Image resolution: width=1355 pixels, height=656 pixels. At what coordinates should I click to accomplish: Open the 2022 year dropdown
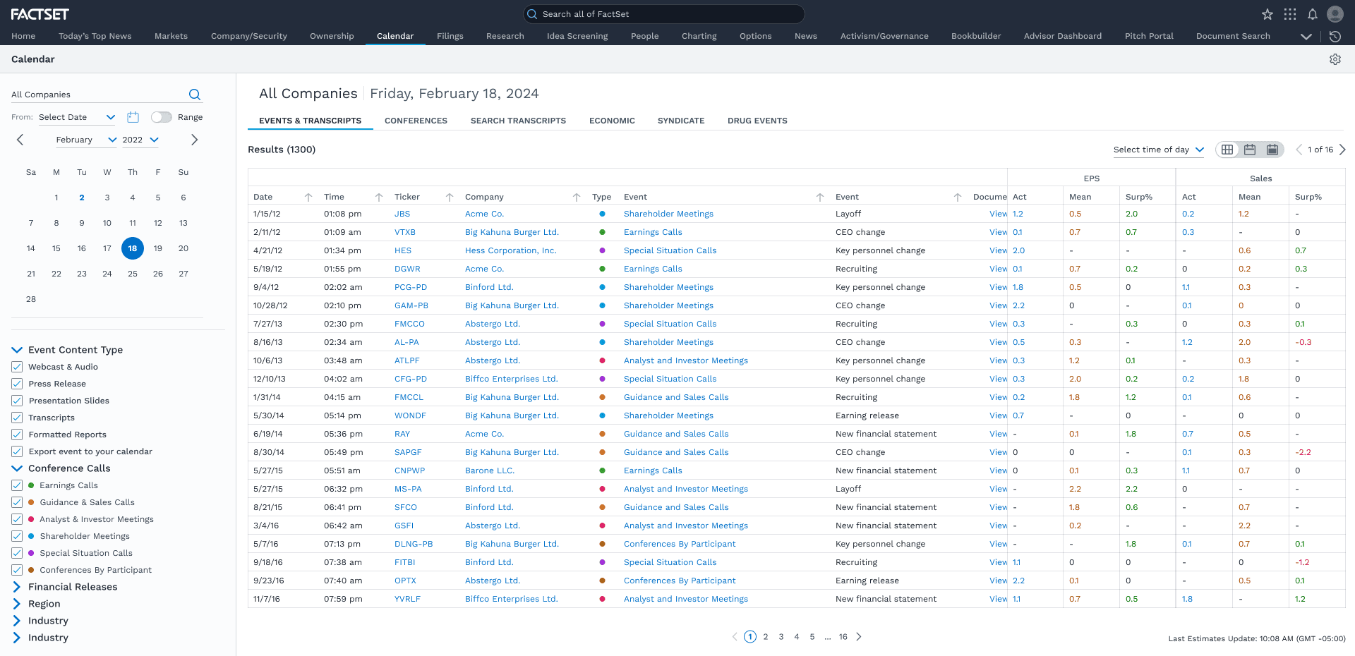[140, 140]
